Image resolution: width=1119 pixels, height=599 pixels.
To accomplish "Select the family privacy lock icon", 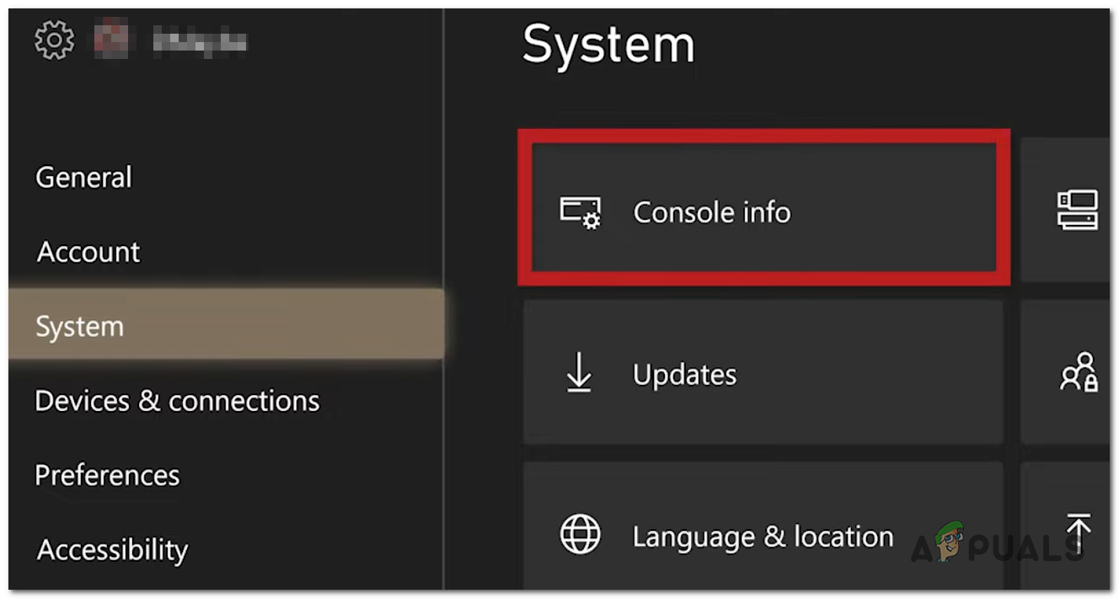I will point(1079,375).
